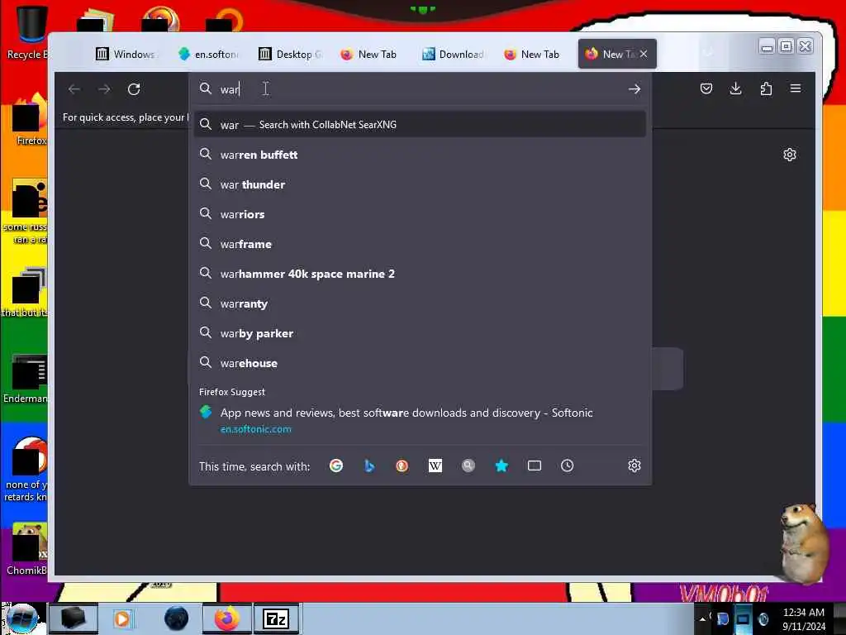846x635 pixels.
Task: Search this time with Wikipedia
Action: pyautogui.click(x=435, y=466)
